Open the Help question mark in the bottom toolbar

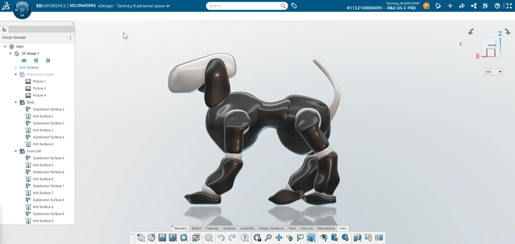[x=245, y=238]
